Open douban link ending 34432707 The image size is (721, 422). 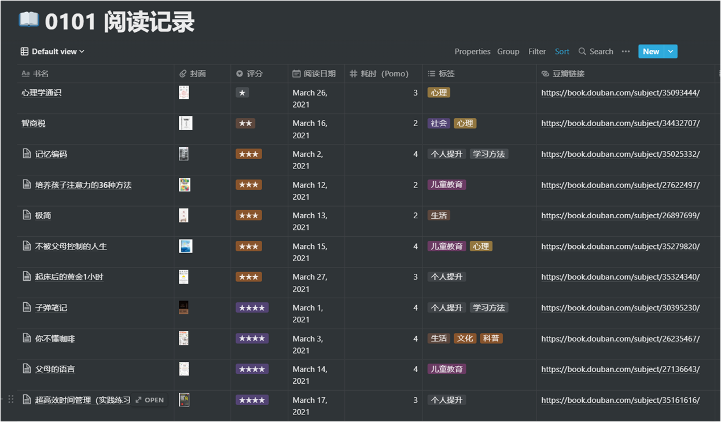point(620,123)
